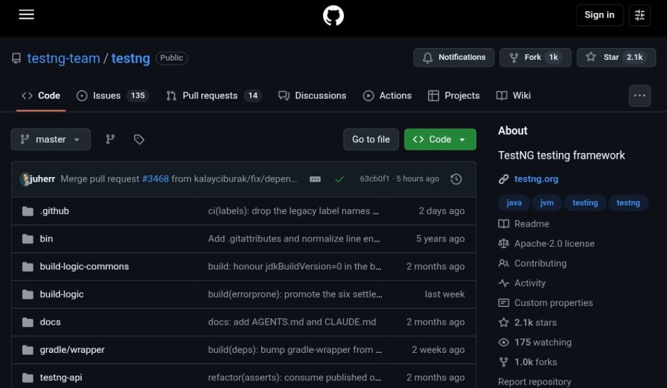
Task: Click the .github folder icon
Action: pos(27,211)
